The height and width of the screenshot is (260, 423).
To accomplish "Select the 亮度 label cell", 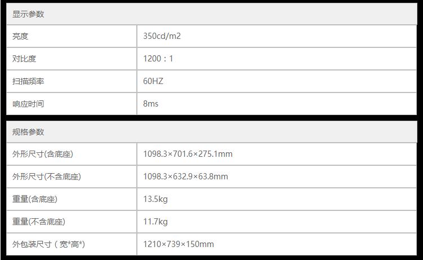I will 20,36.
